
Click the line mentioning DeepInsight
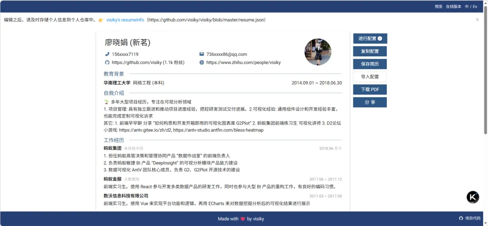(x=170, y=163)
